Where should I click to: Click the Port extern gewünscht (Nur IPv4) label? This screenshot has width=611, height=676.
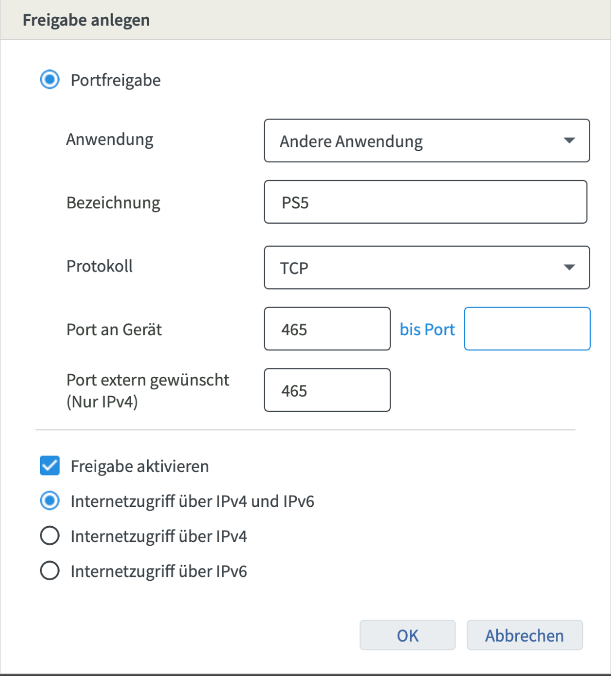pyautogui.click(x=148, y=391)
